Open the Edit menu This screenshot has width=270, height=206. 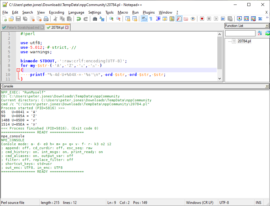click(15, 12)
